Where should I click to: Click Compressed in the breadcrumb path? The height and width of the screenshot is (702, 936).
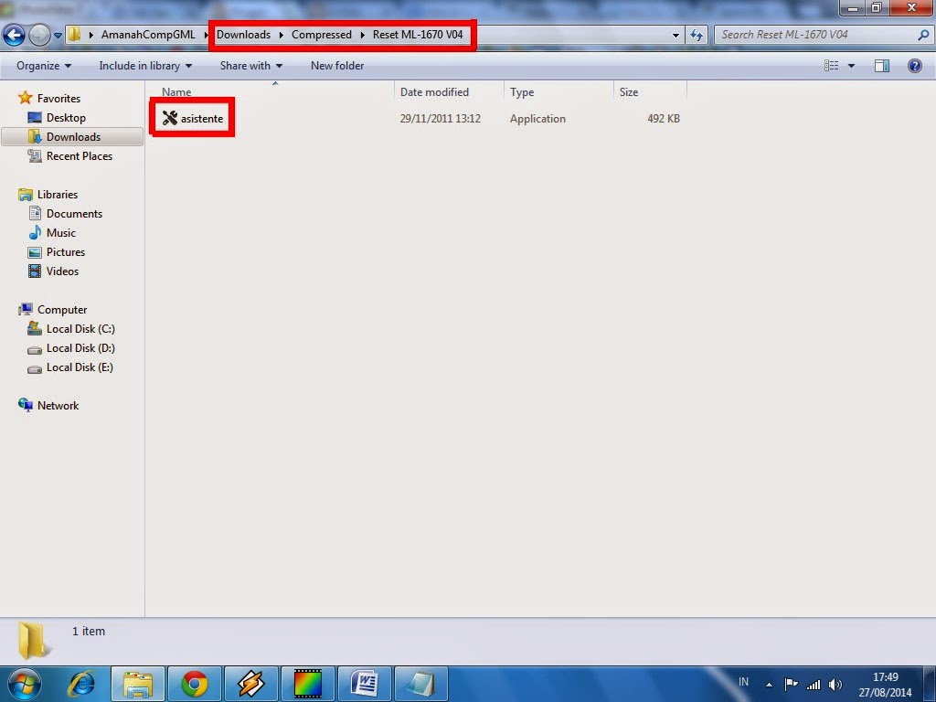322,35
